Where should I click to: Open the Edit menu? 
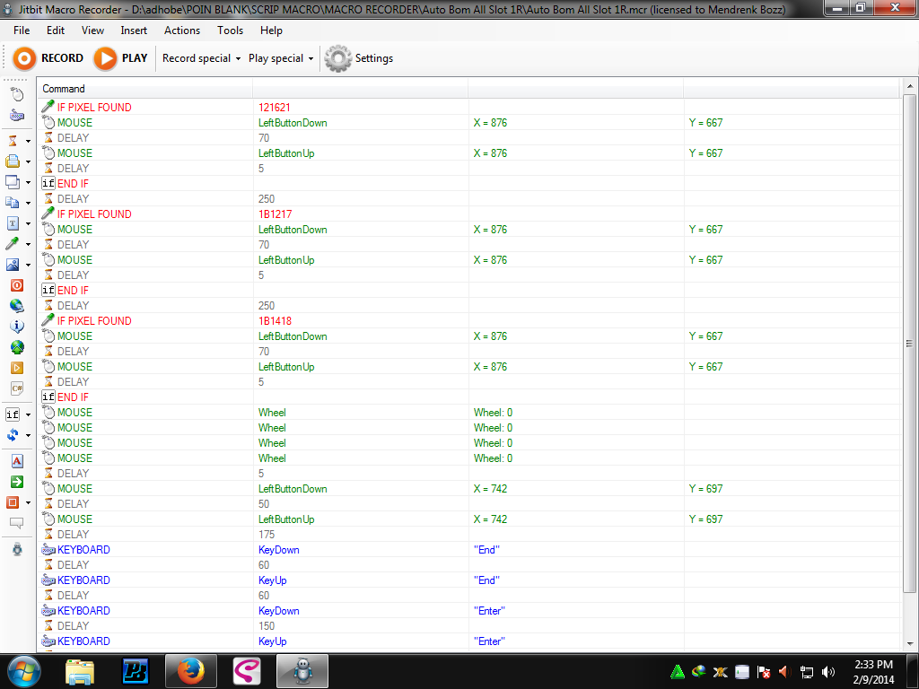(x=56, y=31)
